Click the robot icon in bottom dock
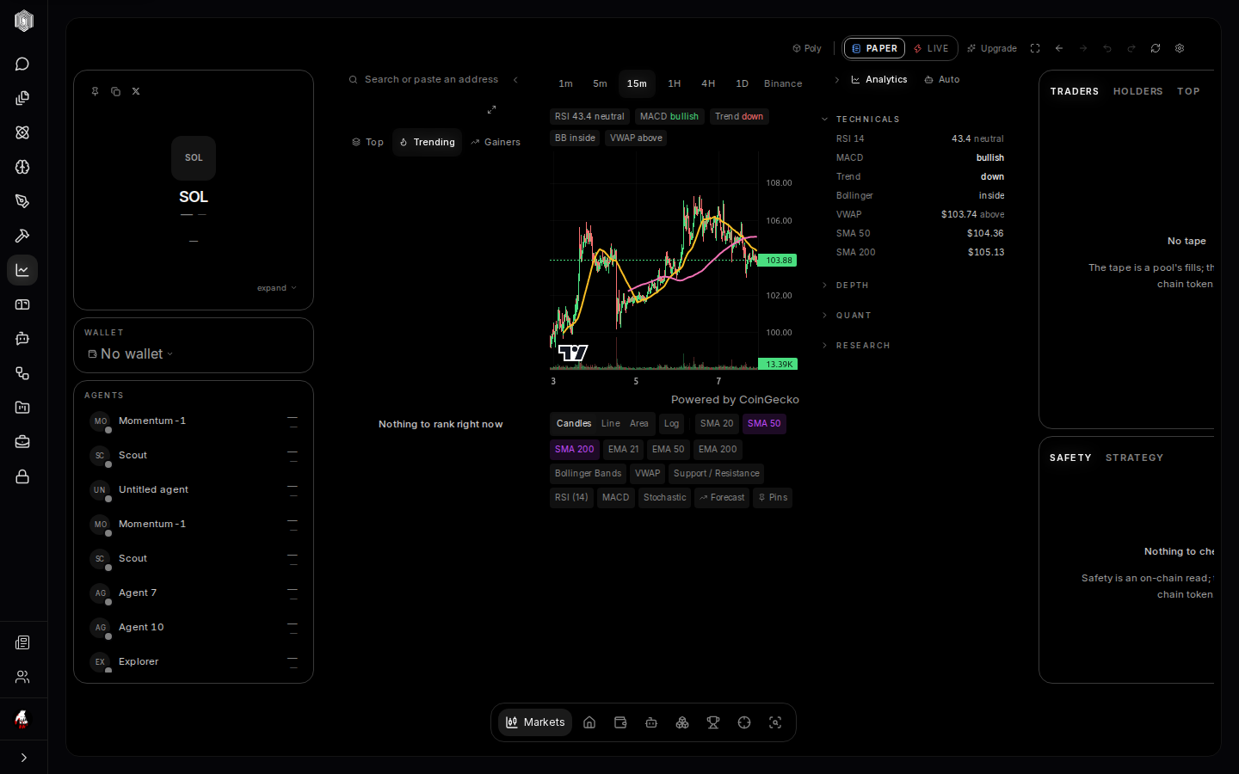The width and height of the screenshot is (1239, 774). click(x=651, y=722)
